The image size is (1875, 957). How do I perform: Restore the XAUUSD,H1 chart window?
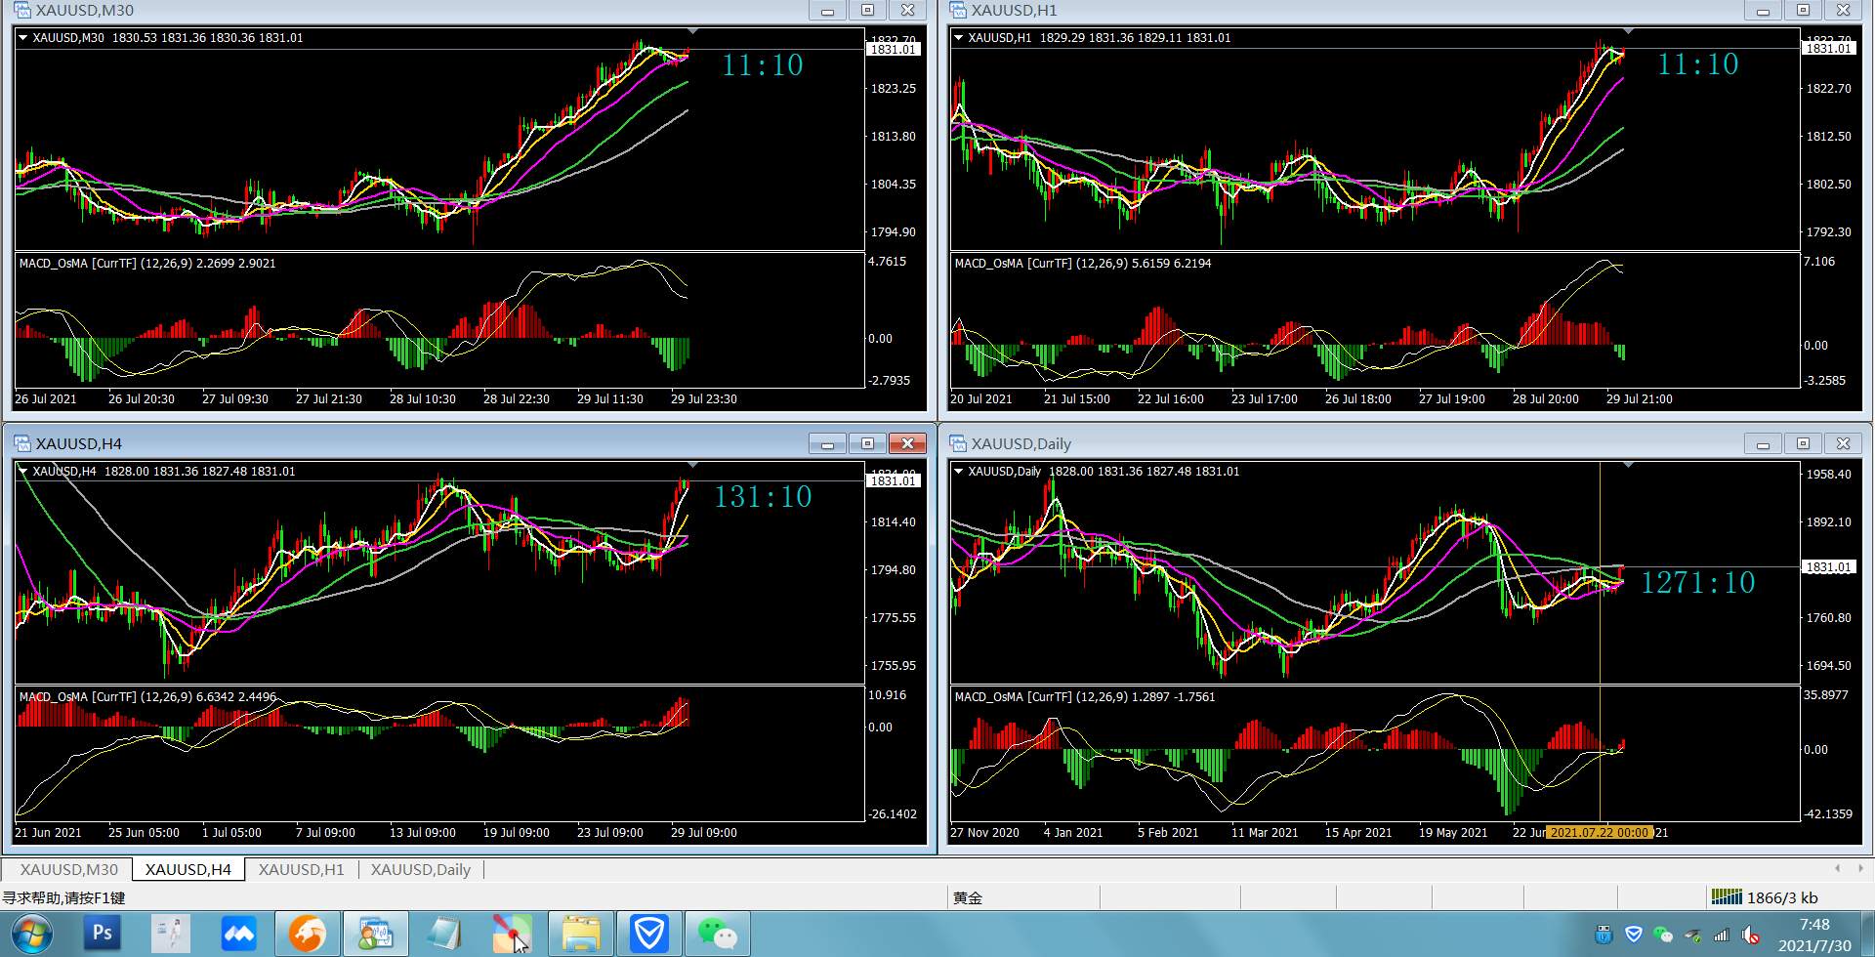(1803, 10)
